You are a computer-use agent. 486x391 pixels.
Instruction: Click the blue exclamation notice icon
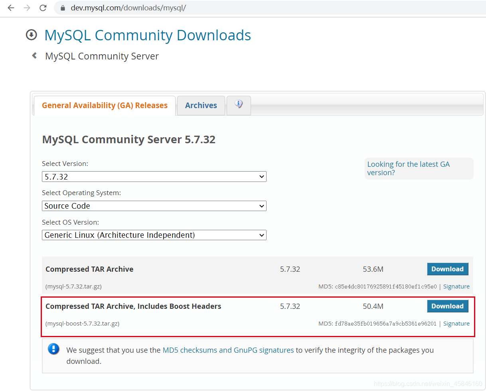pyautogui.click(x=53, y=349)
